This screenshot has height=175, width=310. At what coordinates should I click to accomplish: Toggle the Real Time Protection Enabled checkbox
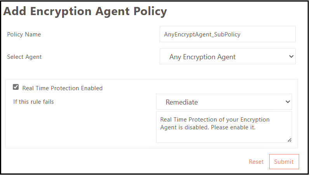[x=16, y=87]
